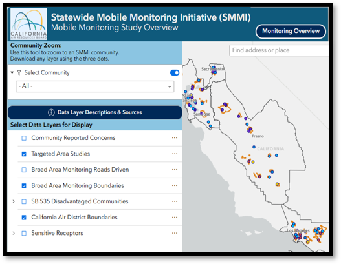Uncheck Broad Area Monitoring Boundaries layer
The height and width of the screenshot is (264, 341).
tap(24, 186)
